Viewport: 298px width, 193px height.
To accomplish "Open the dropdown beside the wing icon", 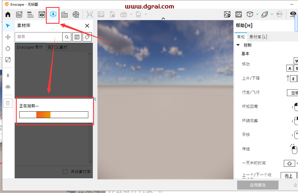I will point(272,14).
